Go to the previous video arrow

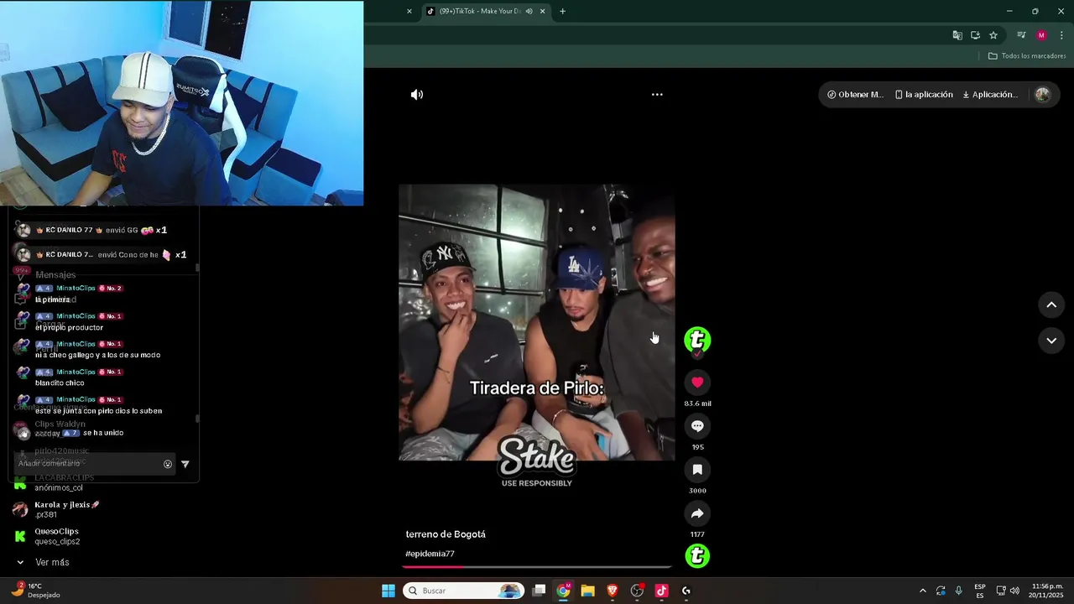pos(1051,305)
